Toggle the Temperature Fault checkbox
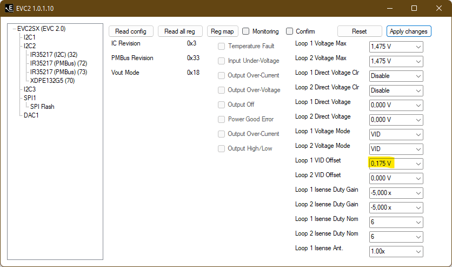This screenshot has width=452, height=267. point(221,46)
